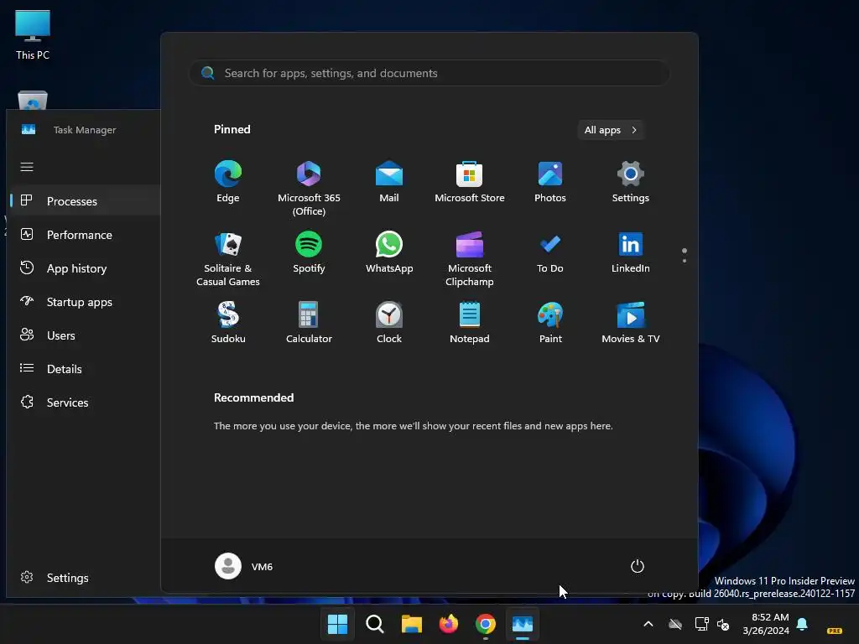Launch Sudoku game
859x644 pixels.
(x=228, y=323)
